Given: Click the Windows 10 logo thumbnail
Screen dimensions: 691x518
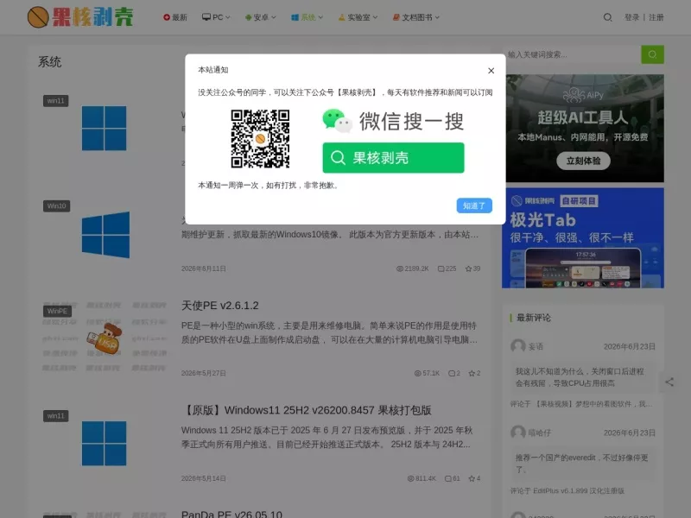Looking at the screenshot, I should pos(105,235).
